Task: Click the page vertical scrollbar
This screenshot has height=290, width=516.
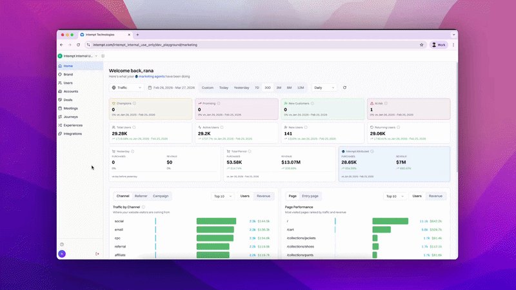Action: click(457, 117)
